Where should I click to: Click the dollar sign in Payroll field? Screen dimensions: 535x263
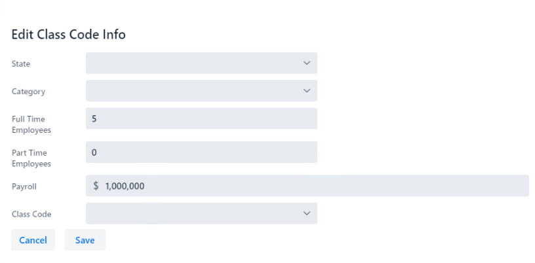(96, 186)
